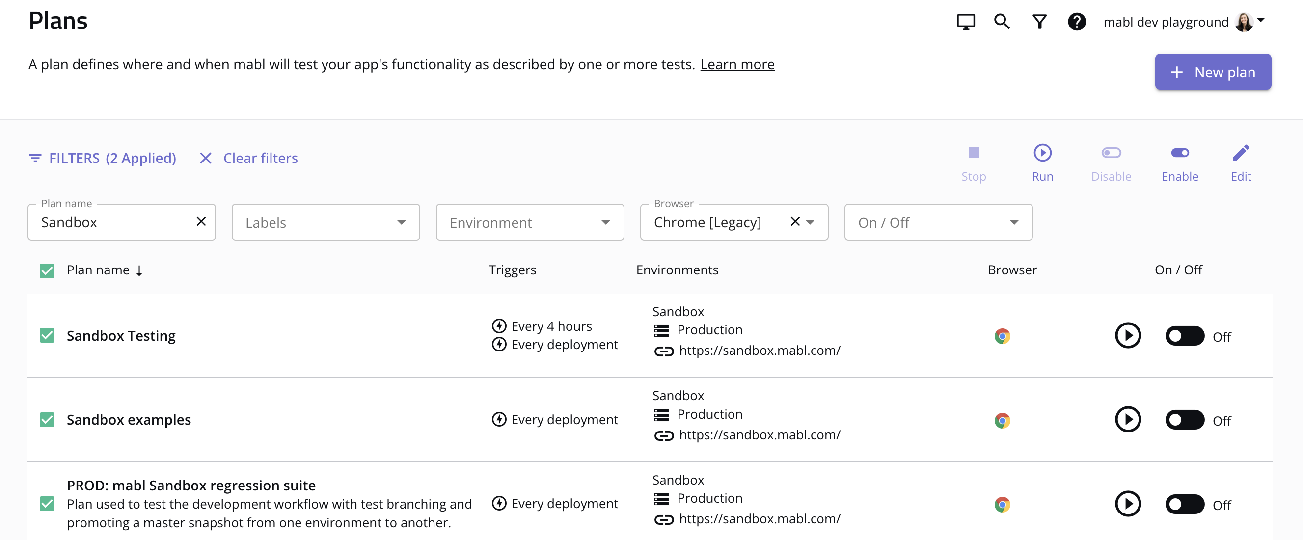1303x540 pixels.
Task: Run selected plans using Run icon
Action: (x=1042, y=162)
